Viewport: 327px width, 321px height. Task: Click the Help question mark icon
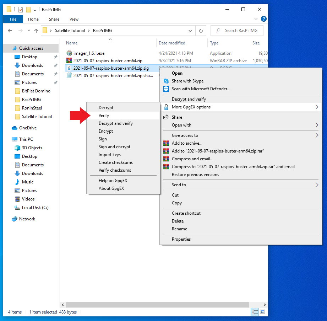[x=263, y=19]
